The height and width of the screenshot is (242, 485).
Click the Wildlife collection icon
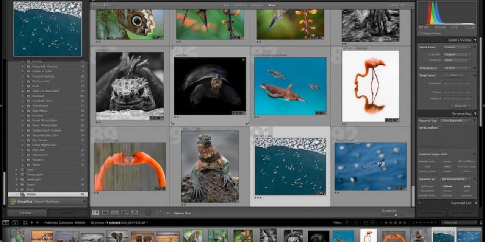click(x=22, y=194)
